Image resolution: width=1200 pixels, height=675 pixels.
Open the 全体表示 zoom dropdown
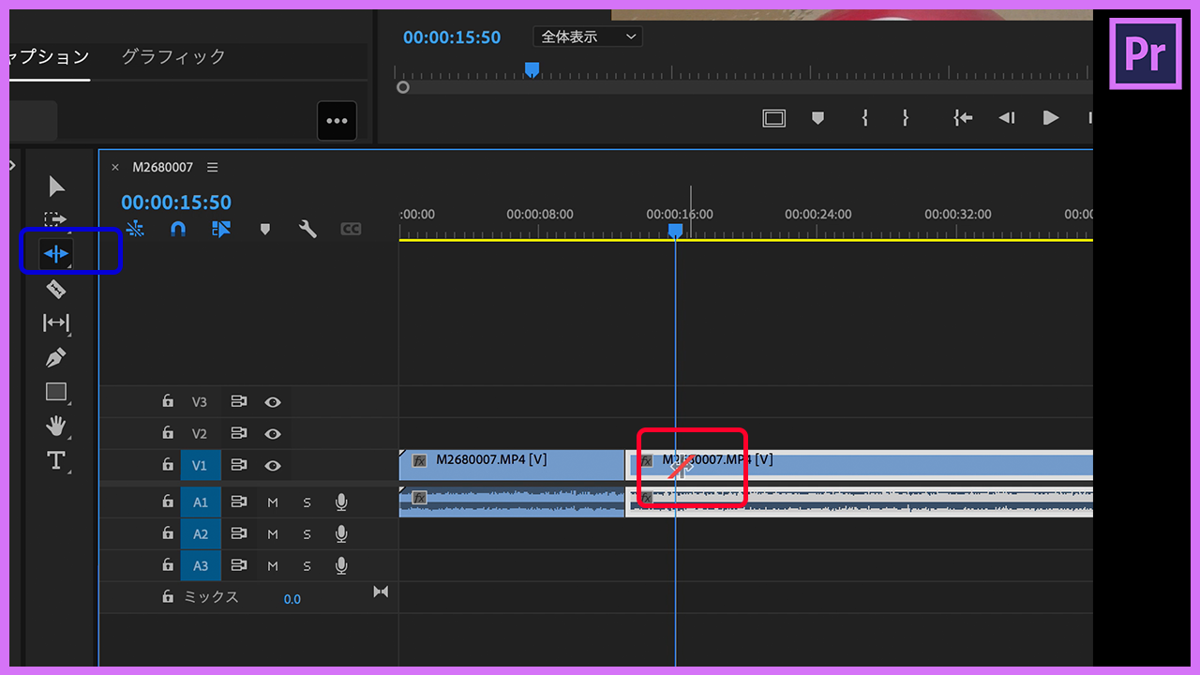(x=588, y=37)
